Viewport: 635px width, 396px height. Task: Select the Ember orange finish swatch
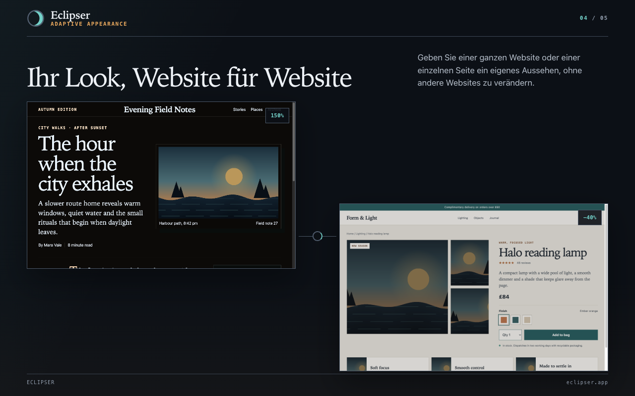(x=504, y=320)
